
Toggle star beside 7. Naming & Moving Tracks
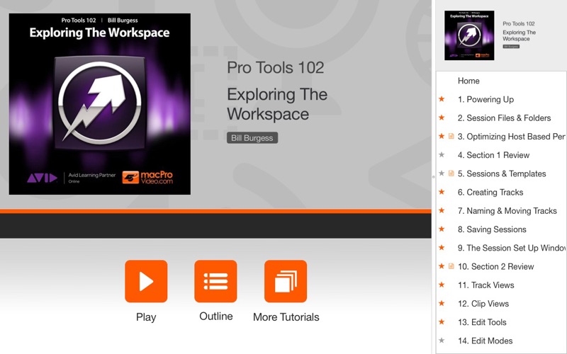click(x=442, y=210)
